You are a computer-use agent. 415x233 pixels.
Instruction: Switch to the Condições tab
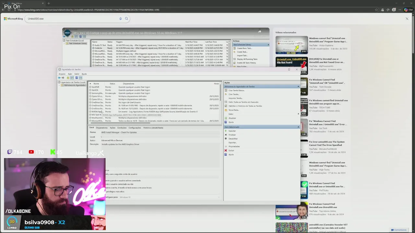tap(122, 128)
